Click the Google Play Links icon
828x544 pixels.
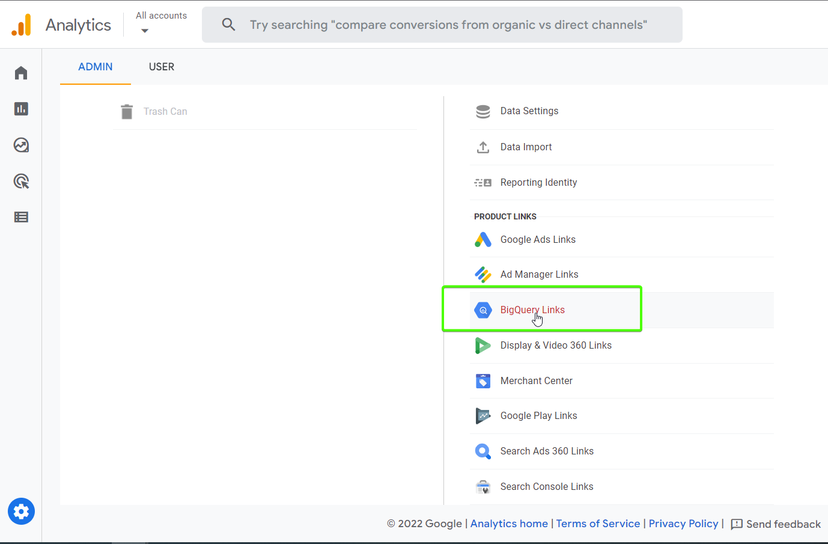tap(483, 415)
